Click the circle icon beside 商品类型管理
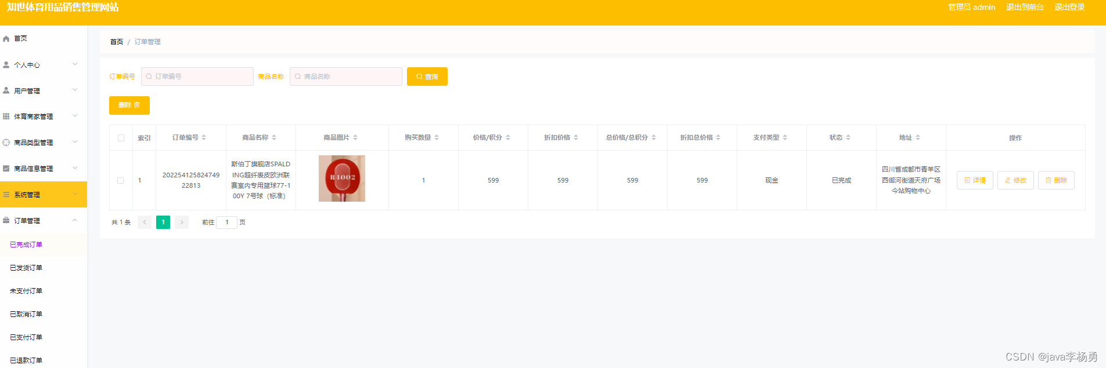This screenshot has height=368, width=1106. tap(6, 143)
